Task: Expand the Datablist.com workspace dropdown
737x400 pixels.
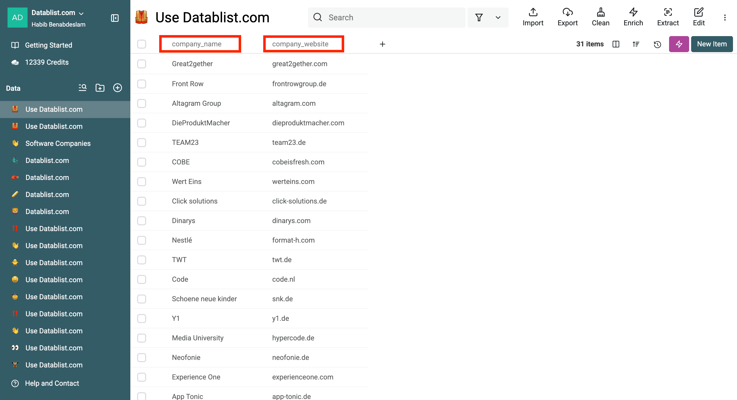Action: 81,13
